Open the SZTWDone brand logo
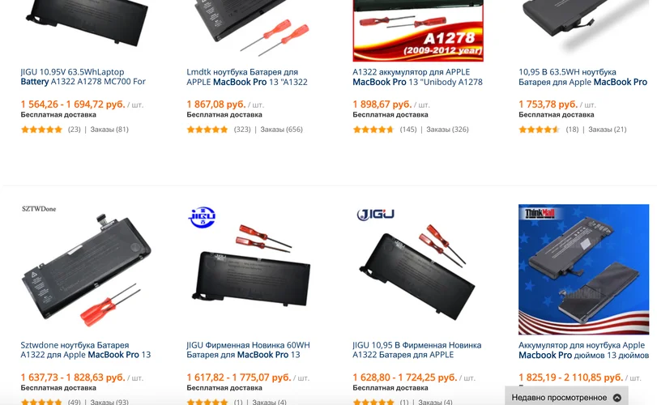This screenshot has width=657, height=405. [39, 208]
